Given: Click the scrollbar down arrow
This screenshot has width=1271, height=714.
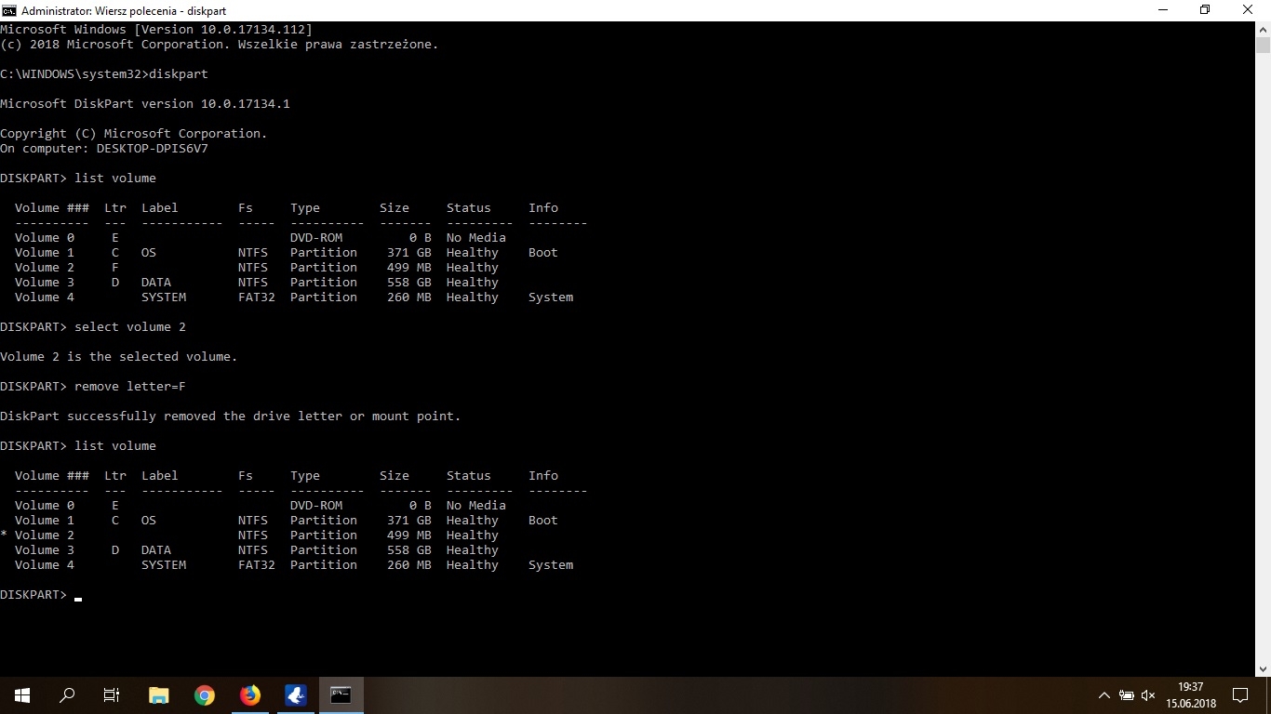Looking at the screenshot, I should point(1263,668).
